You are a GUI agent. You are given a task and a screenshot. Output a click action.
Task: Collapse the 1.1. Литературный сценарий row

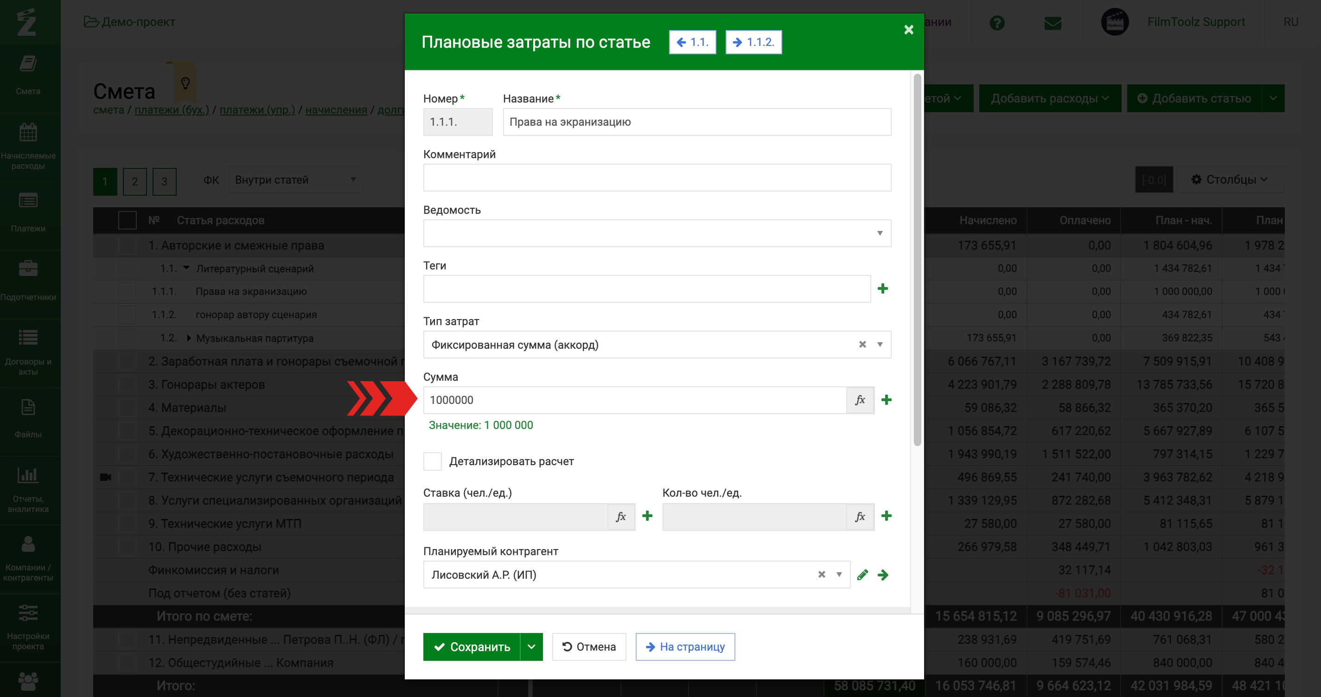(x=187, y=268)
